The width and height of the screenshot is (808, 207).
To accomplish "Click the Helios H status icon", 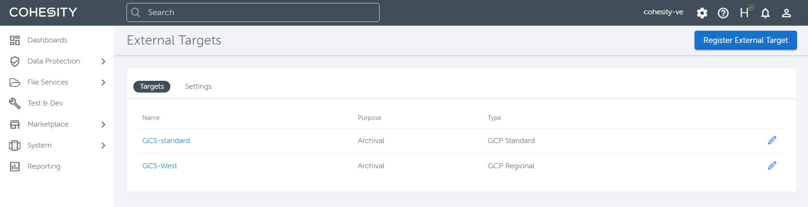I will pos(744,13).
